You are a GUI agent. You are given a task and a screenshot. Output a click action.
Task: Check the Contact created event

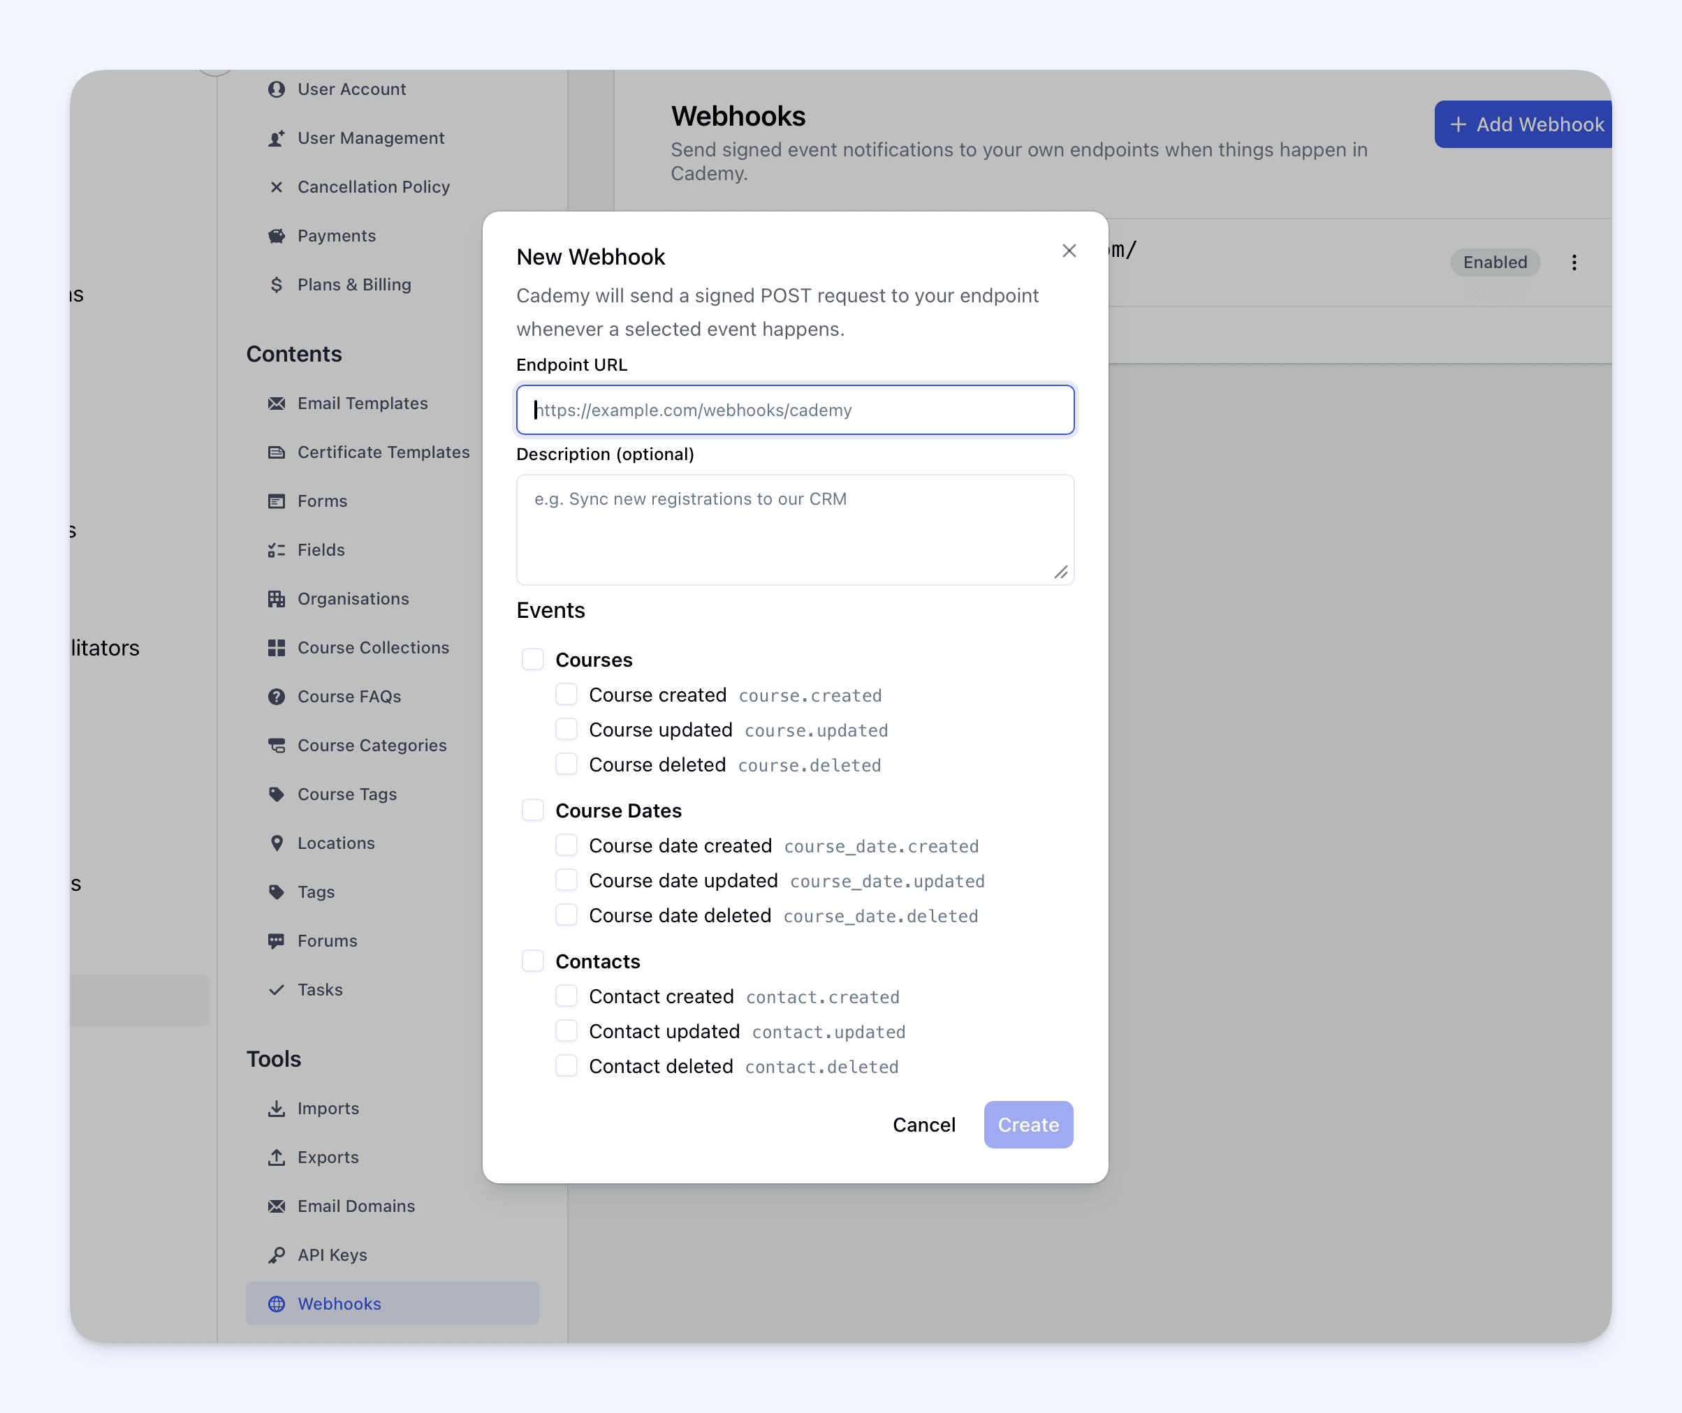tap(566, 996)
